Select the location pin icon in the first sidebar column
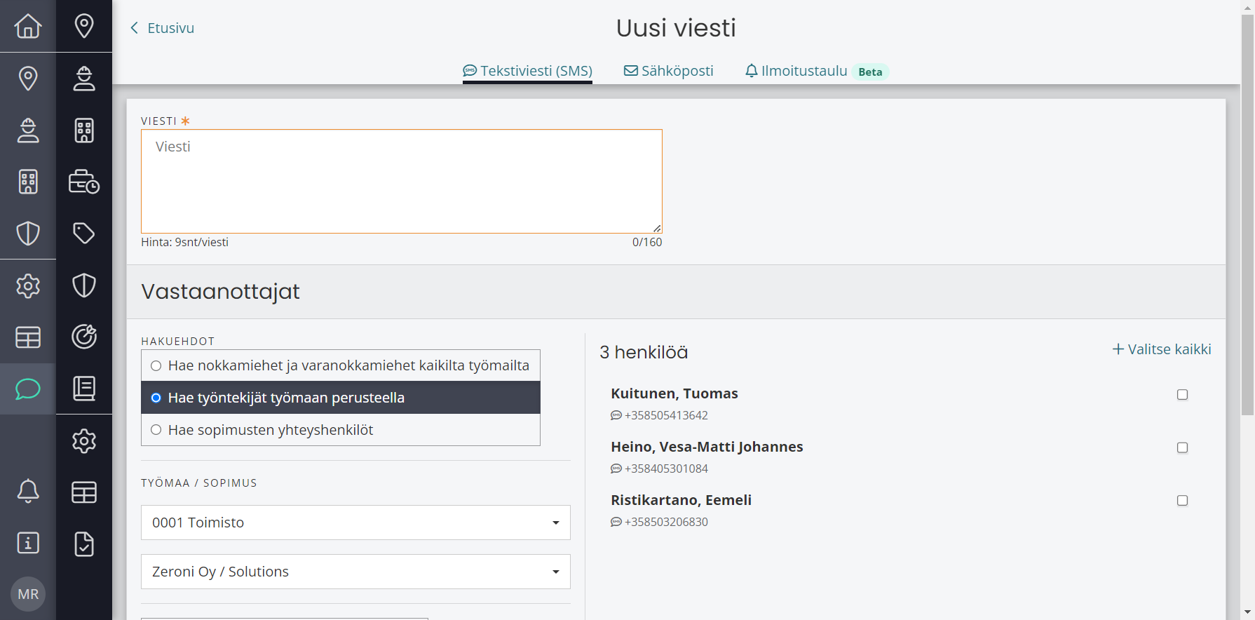The width and height of the screenshot is (1255, 620). (x=28, y=78)
